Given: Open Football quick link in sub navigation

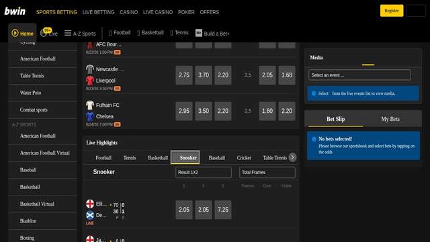Looking at the screenshot, I should point(120,33).
